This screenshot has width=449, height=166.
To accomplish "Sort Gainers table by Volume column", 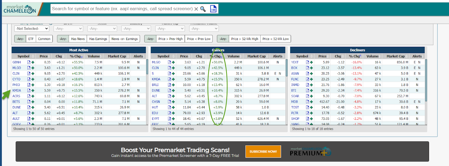I will tap(233, 56).
